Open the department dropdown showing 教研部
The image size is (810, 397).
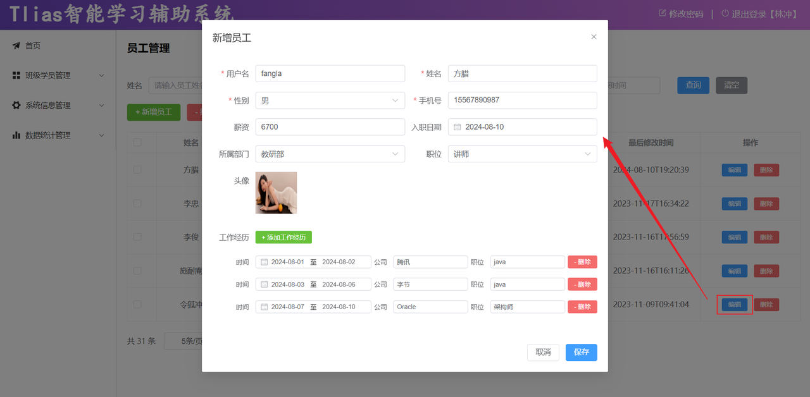[330, 154]
